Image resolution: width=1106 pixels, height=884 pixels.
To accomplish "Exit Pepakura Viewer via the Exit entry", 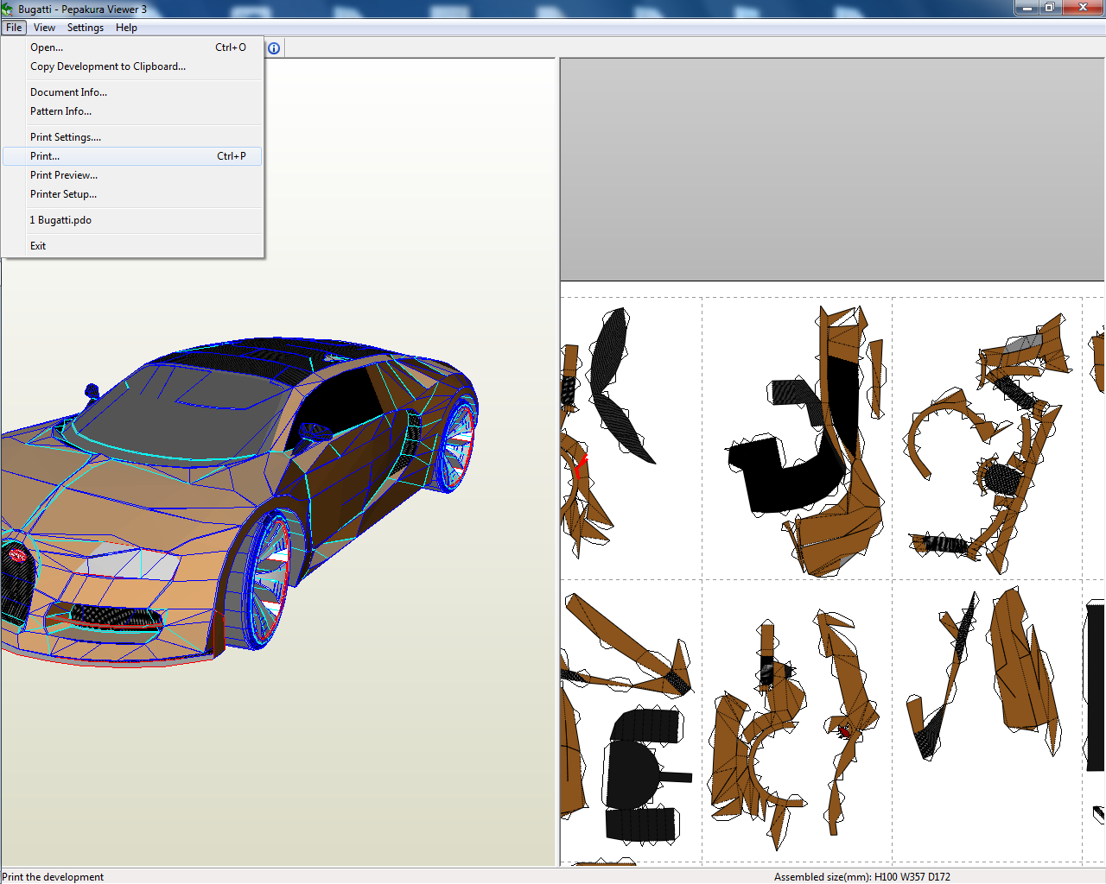I will [x=37, y=245].
